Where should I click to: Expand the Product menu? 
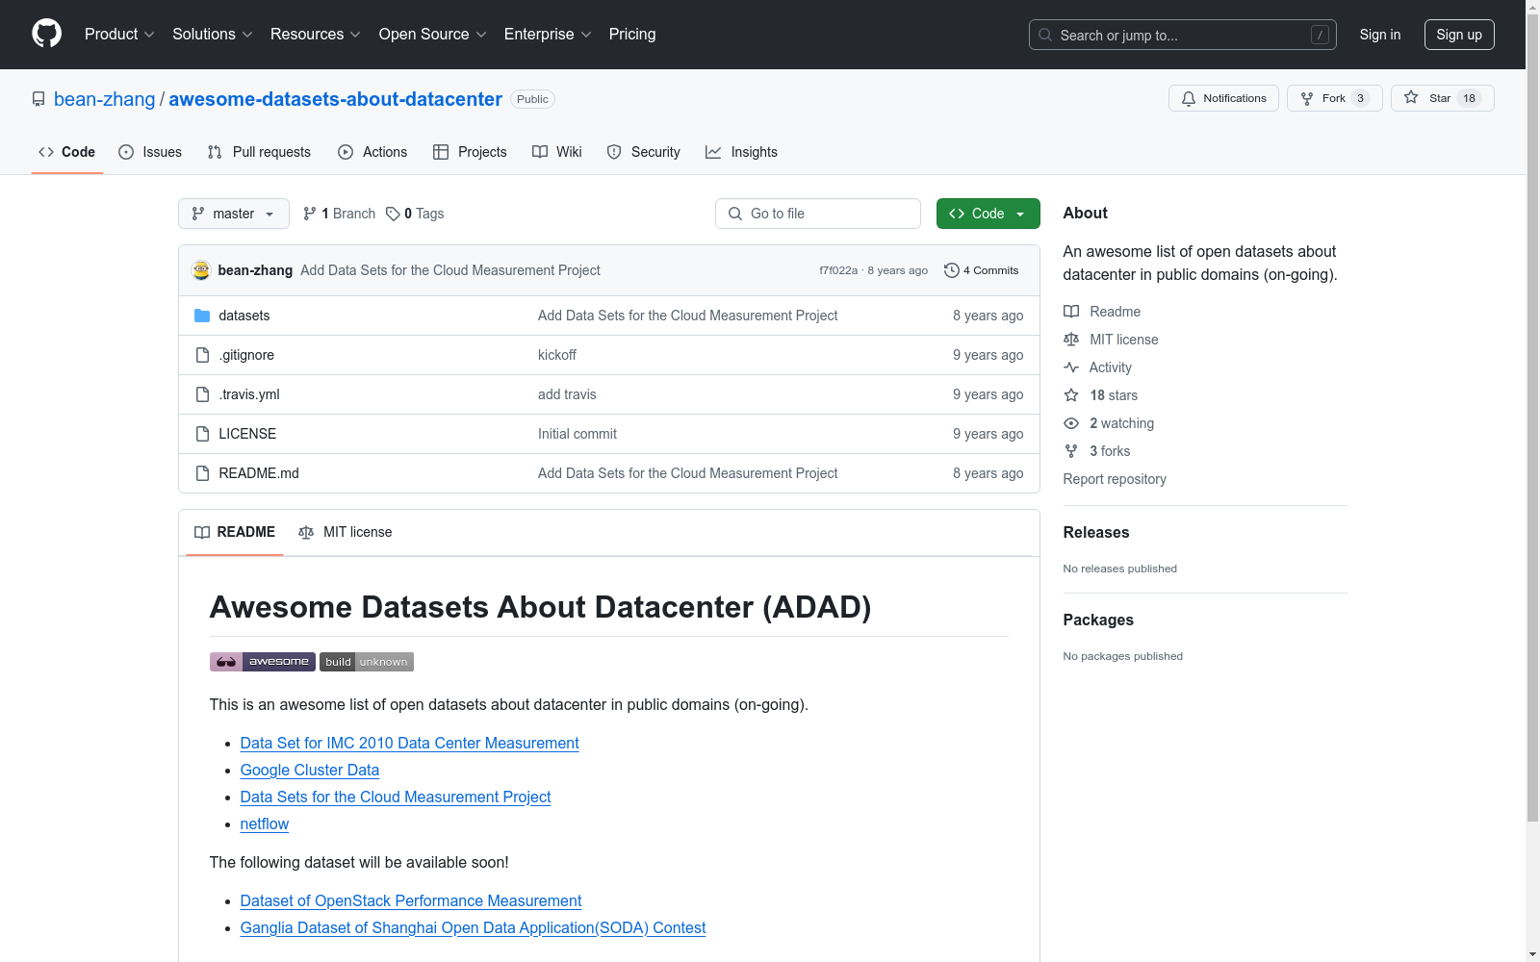click(x=119, y=35)
